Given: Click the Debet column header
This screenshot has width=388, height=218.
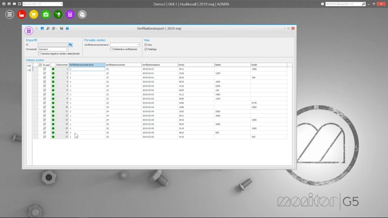Looking at the screenshot, I should pyautogui.click(x=232, y=65).
